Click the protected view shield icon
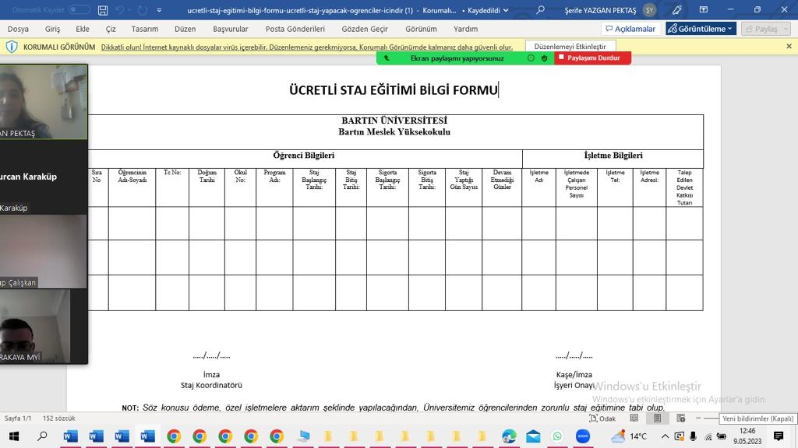This screenshot has height=448, width=798. pyautogui.click(x=11, y=47)
